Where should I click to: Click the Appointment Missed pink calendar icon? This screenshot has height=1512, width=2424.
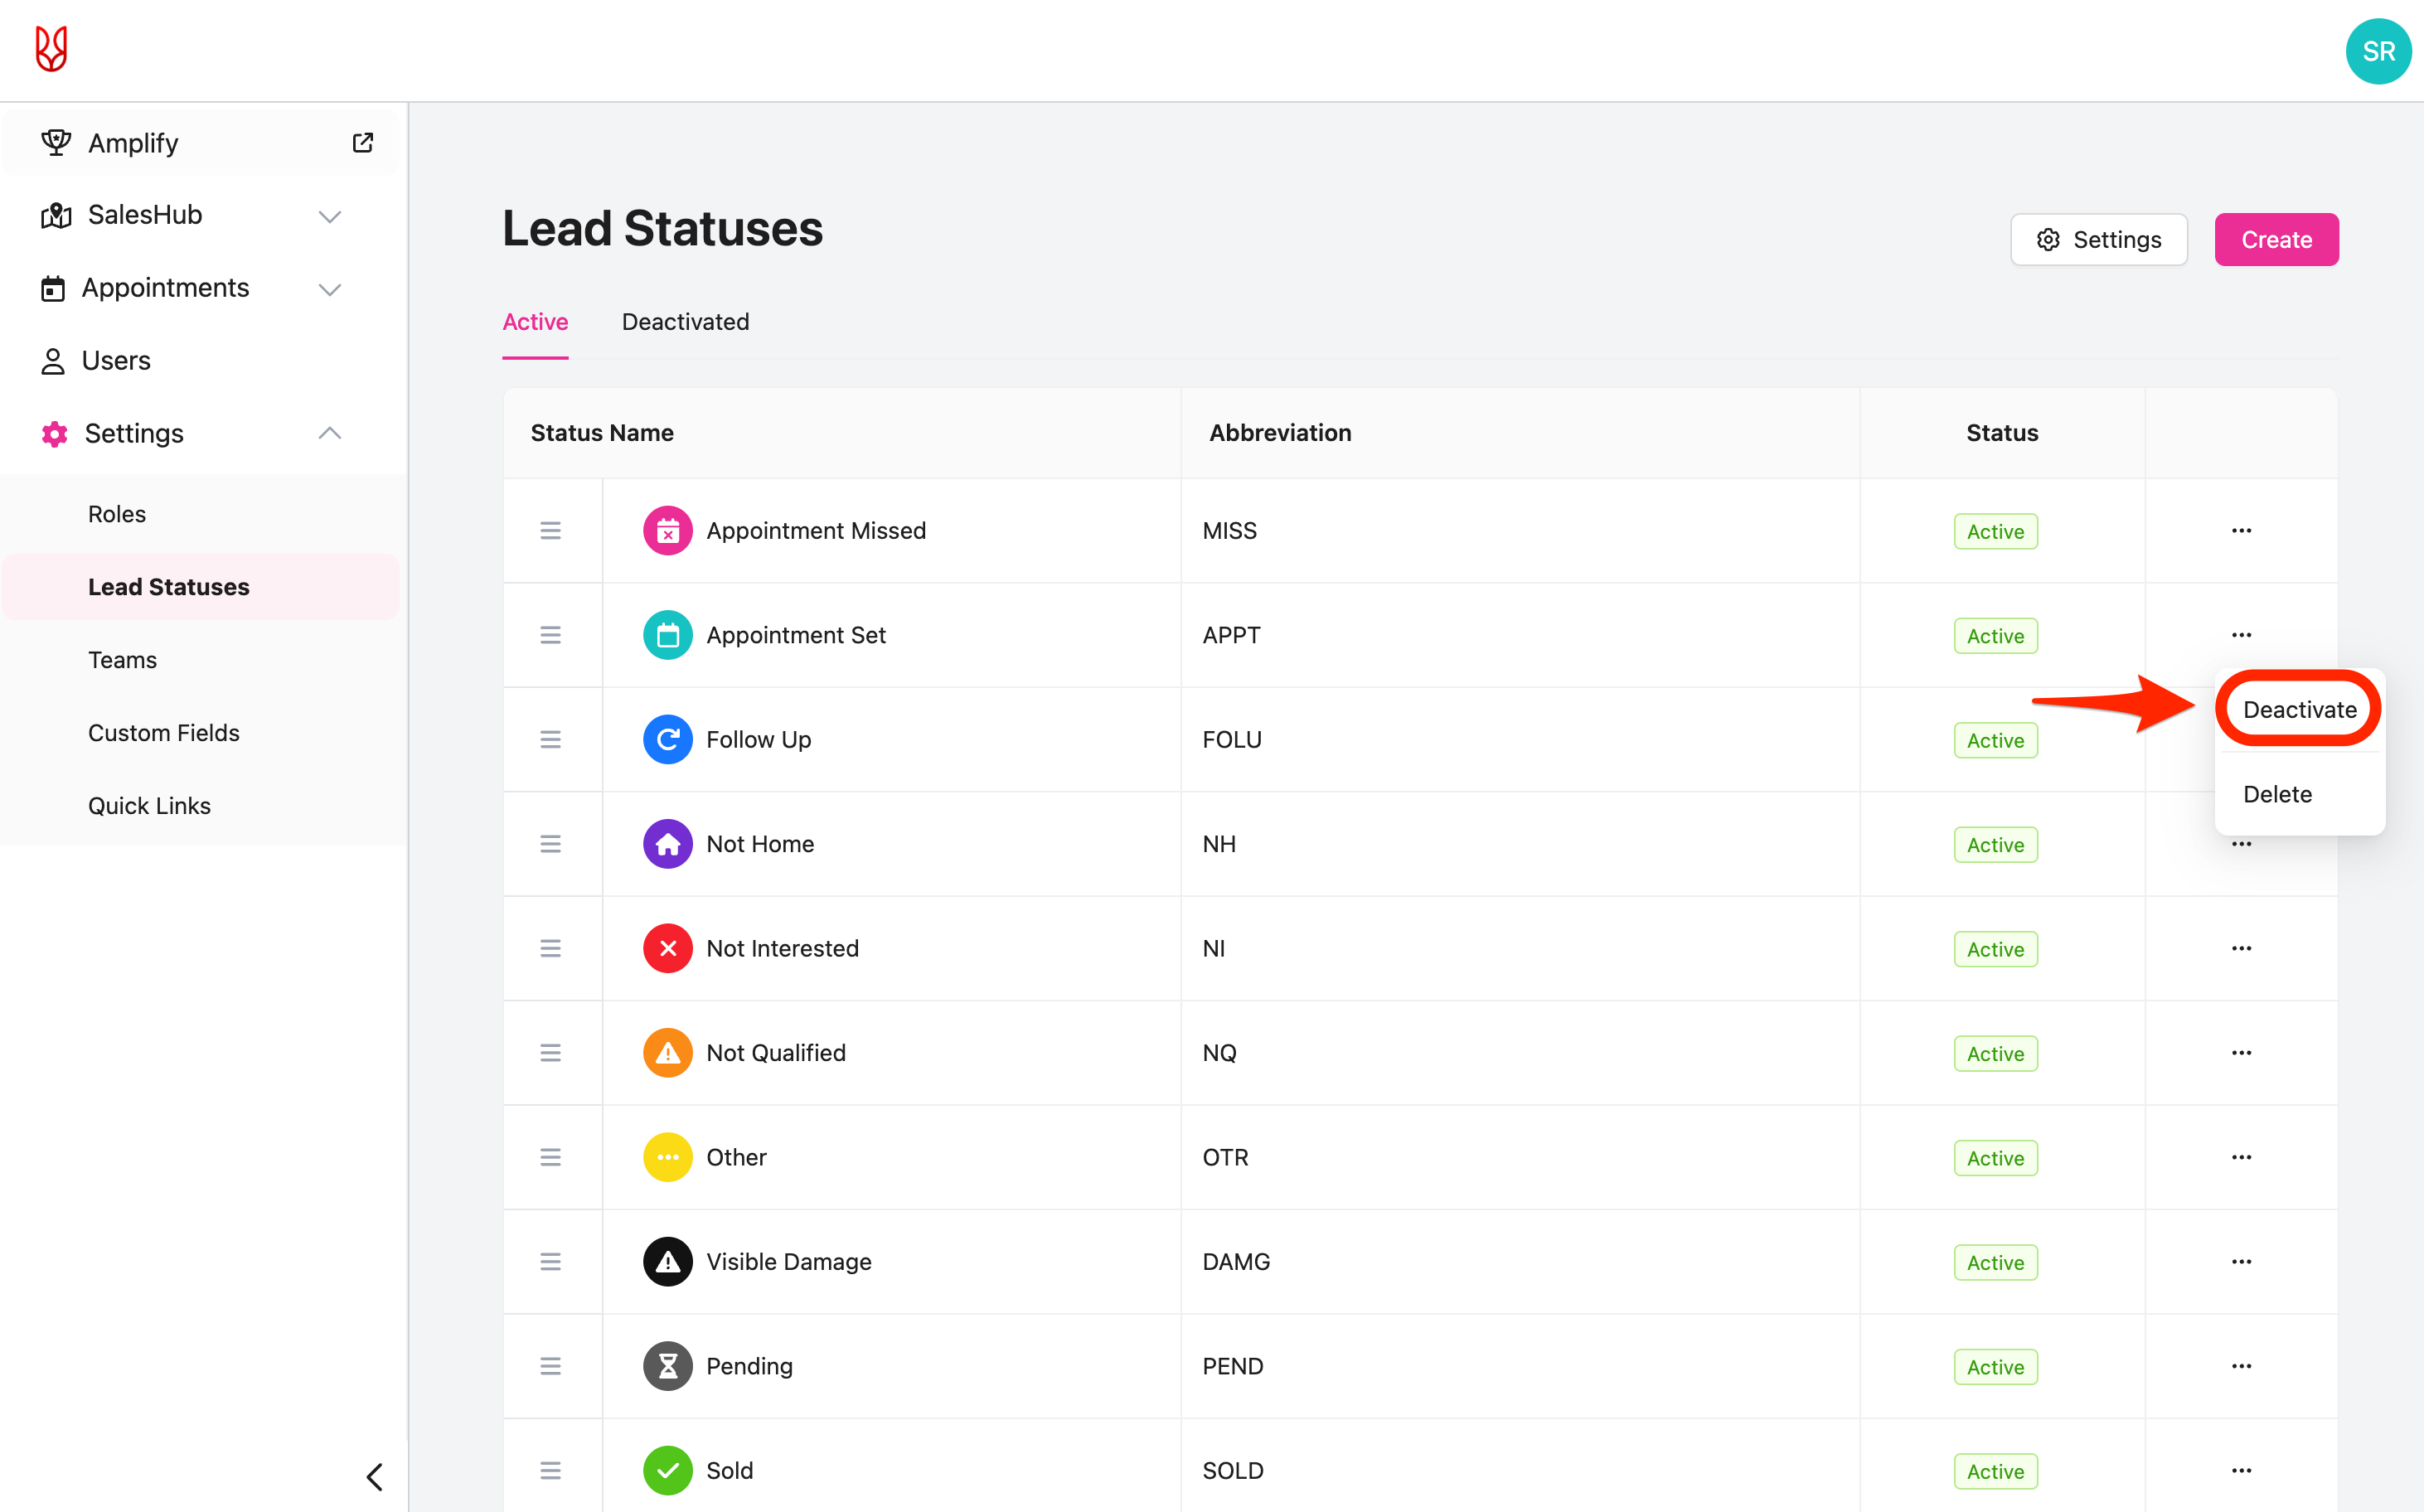[x=667, y=531]
